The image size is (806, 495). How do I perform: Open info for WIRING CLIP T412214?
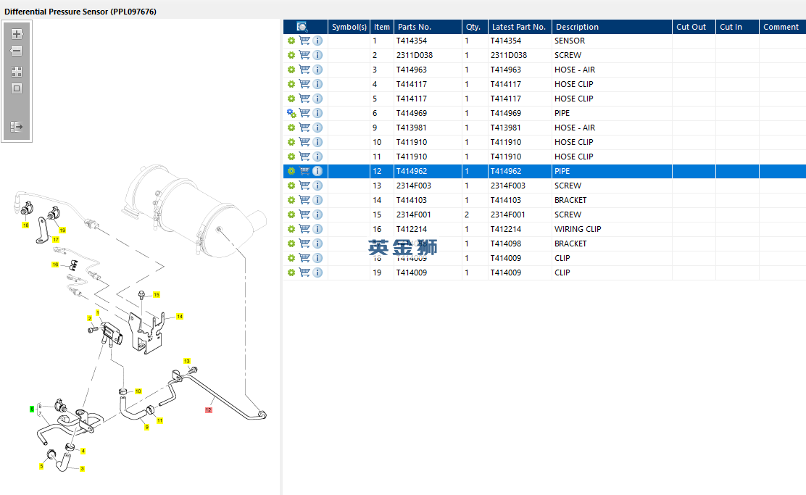coord(317,229)
